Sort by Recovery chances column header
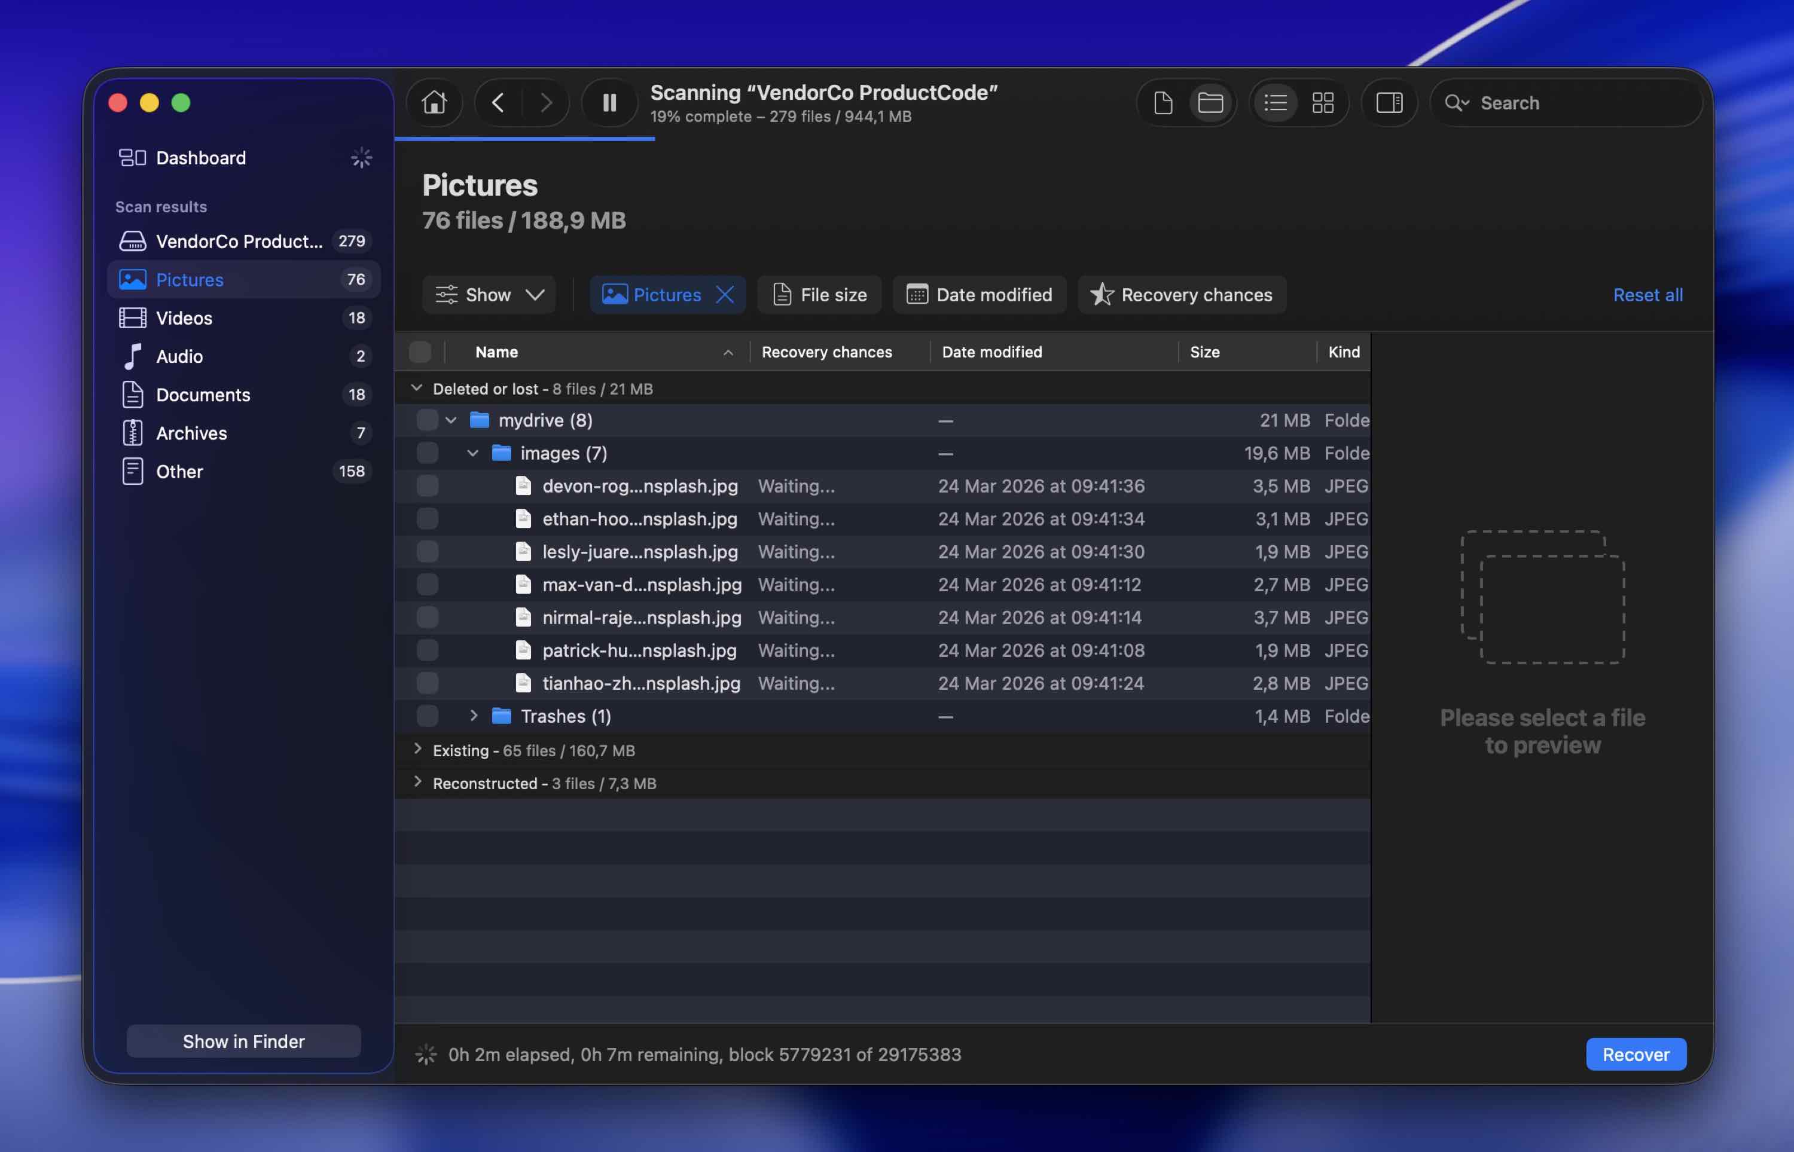Screen dimensions: 1794x1152 pos(840,352)
